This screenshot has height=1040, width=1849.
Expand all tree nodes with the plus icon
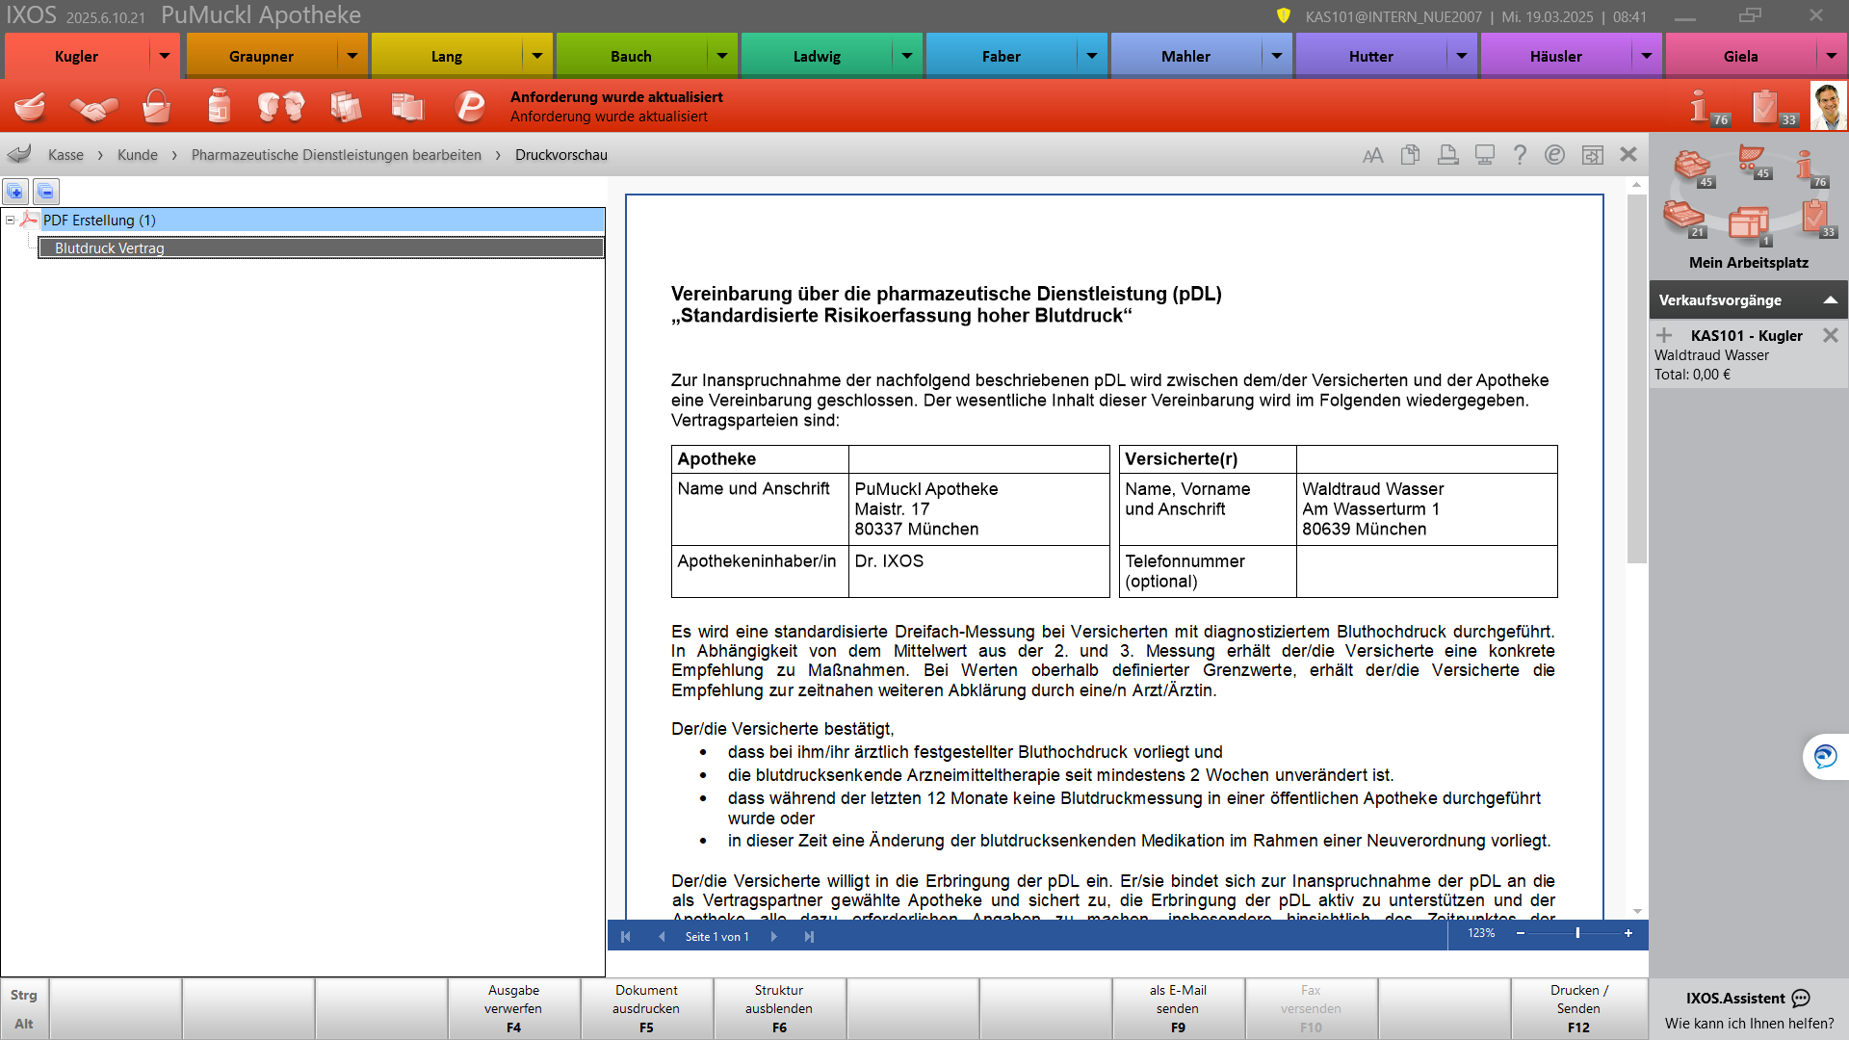pos(15,192)
